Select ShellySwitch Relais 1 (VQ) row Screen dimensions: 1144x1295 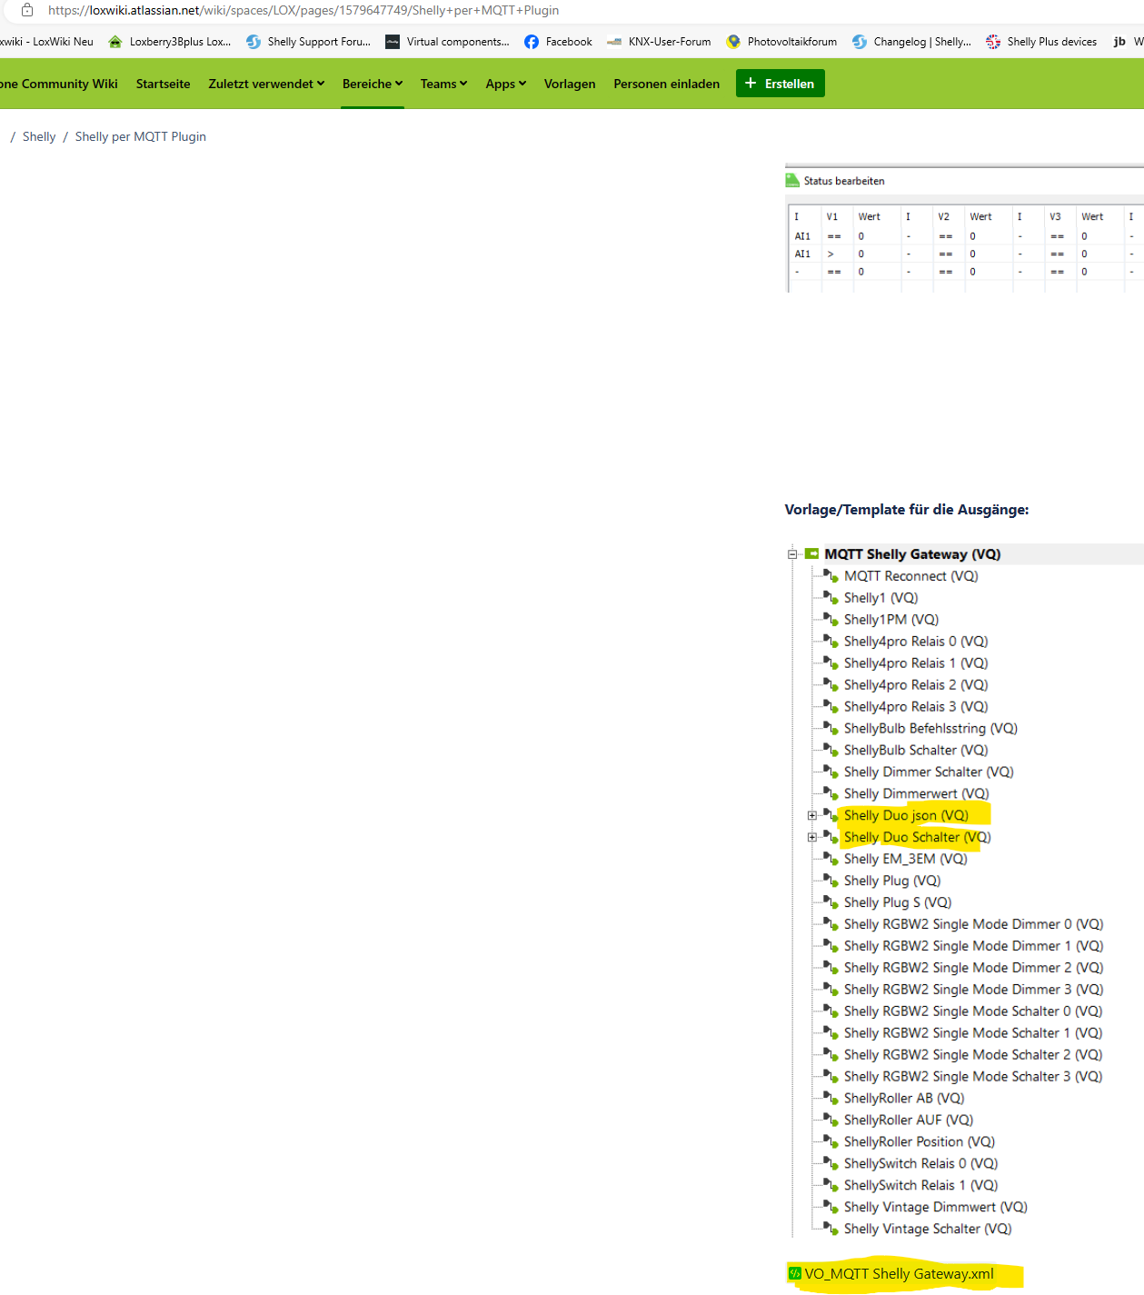(920, 1186)
